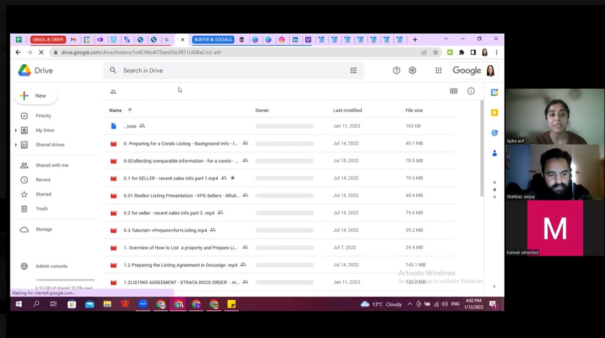605x338 pixels.
Task: Open Google Keep side panel icon
Action: coord(494,112)
